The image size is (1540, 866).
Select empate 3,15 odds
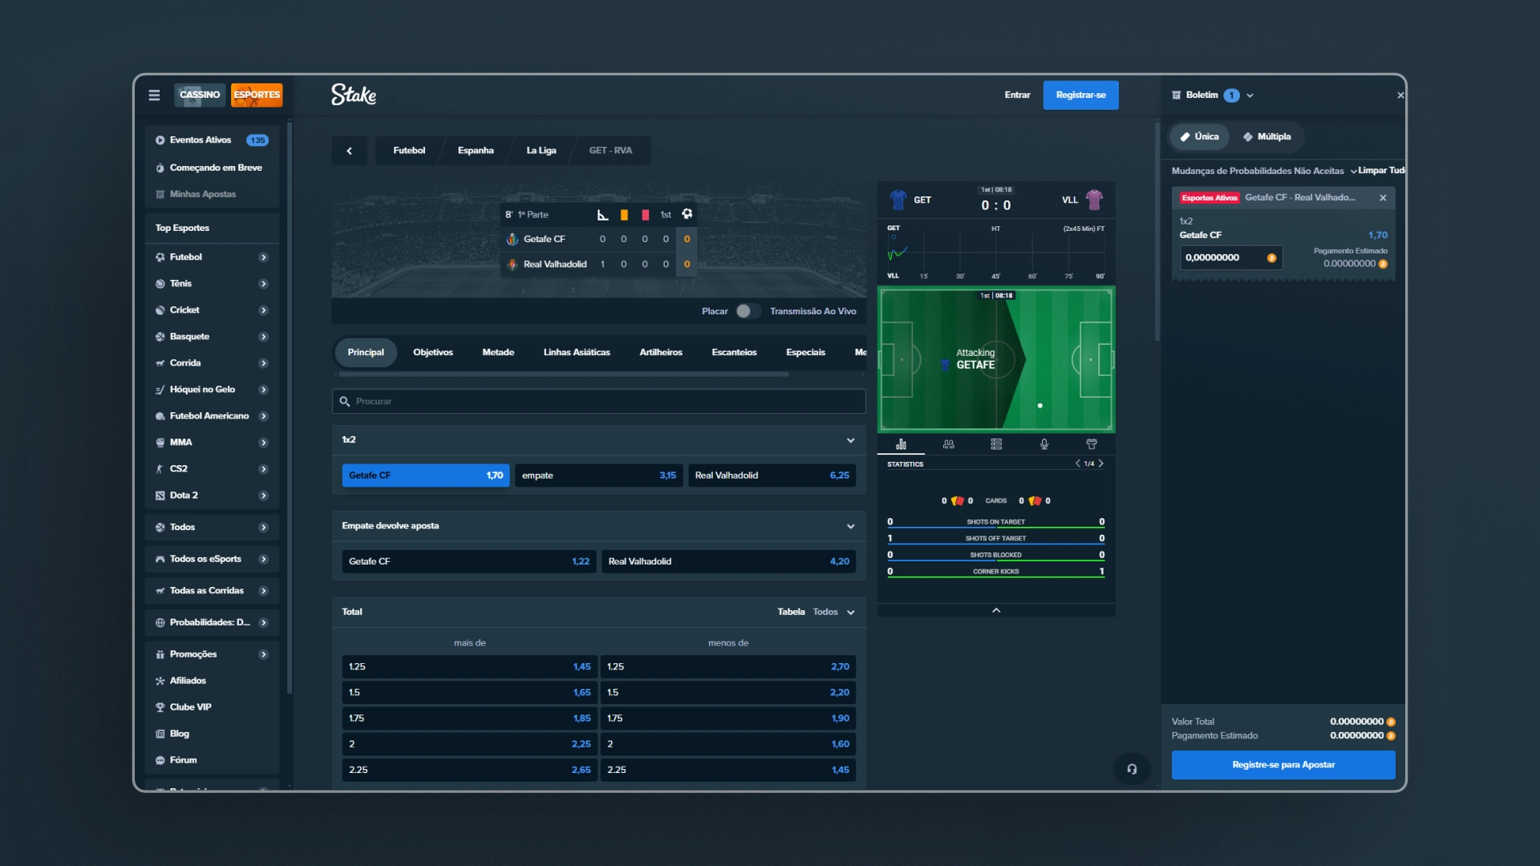pos(599,475)
